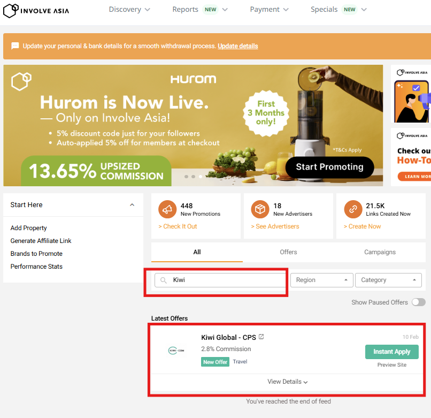Viewport: 431px width, 418px height.
Task: Click Check It Out link
Action: [178, 226]
